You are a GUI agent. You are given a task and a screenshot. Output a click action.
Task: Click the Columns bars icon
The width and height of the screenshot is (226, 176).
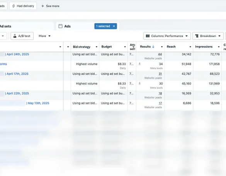click(x=148, y=36)
